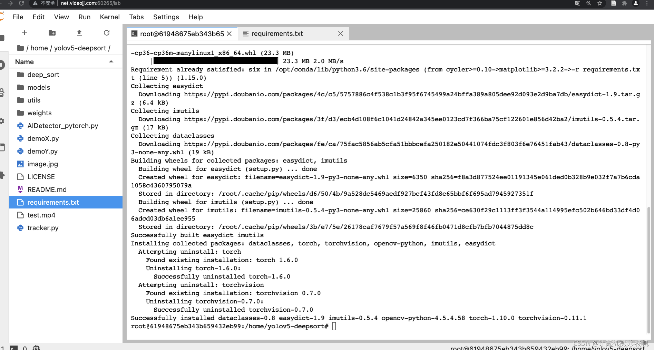Click the upload files icon
The height and width of the screenshot is (350, 654).
(x=79, y=33)
